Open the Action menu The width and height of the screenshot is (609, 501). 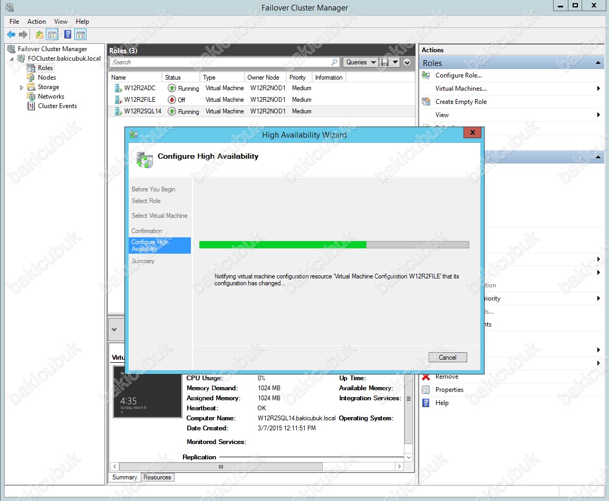coord(36,22)
